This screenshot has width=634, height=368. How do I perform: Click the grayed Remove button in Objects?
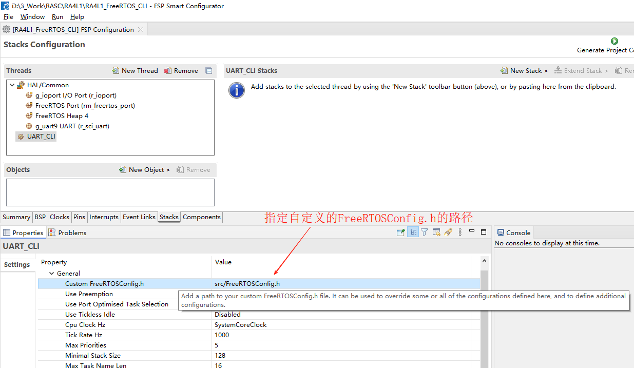pyautogui.click(x=193, y=170)
